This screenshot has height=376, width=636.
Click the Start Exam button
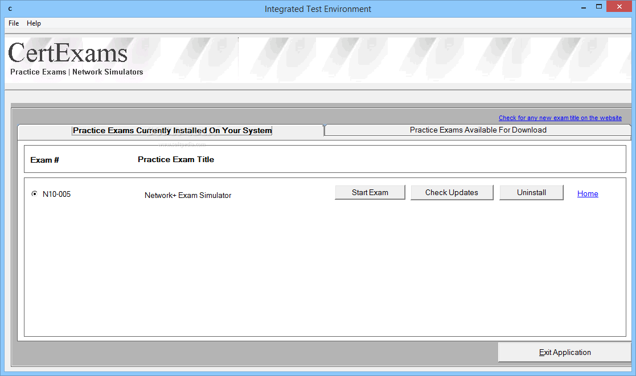click(370, 192)
